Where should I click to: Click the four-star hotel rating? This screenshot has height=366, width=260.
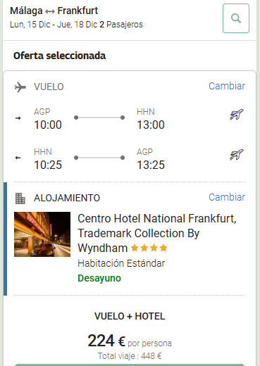click(149, 248)
